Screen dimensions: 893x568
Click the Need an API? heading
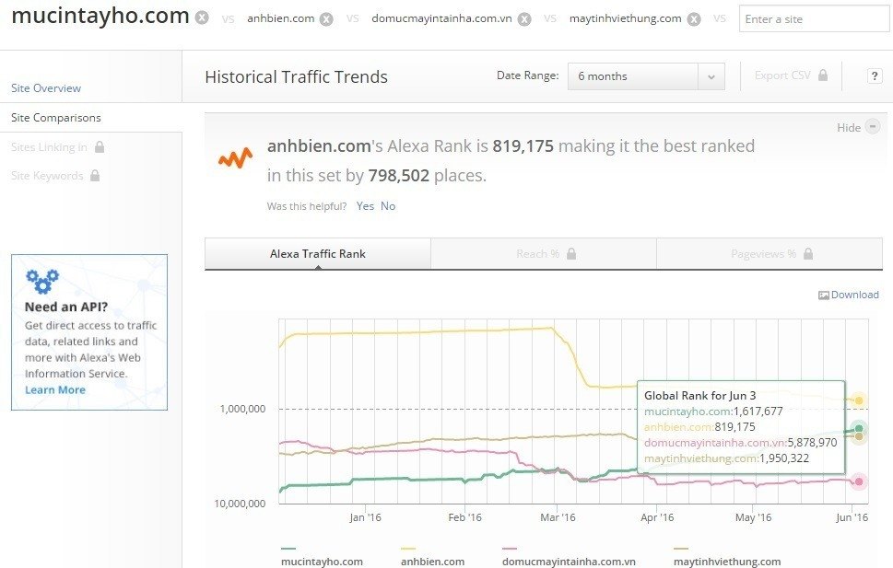click(66, 307)
